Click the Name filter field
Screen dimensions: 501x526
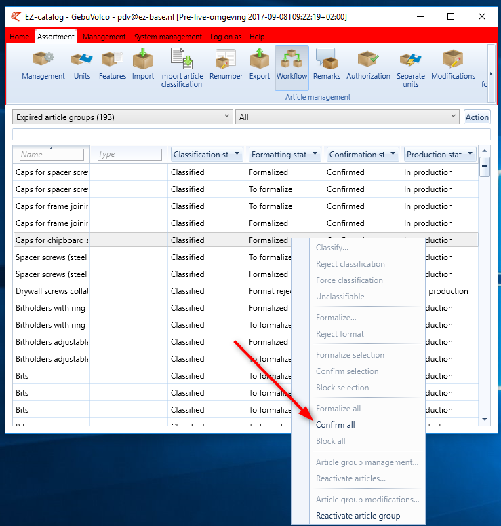pyautogui.click(x=52, y=155)
